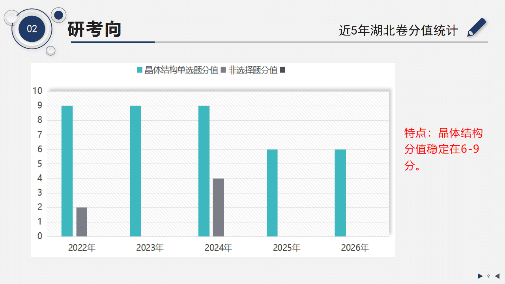Click the value 5 on the vertical axis

click(x=40, y=164)
